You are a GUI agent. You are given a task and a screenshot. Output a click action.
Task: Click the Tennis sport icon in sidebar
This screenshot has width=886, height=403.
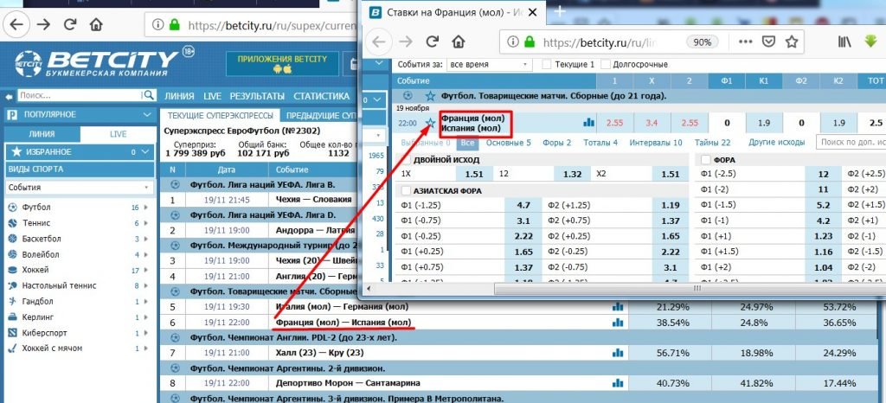12,223
